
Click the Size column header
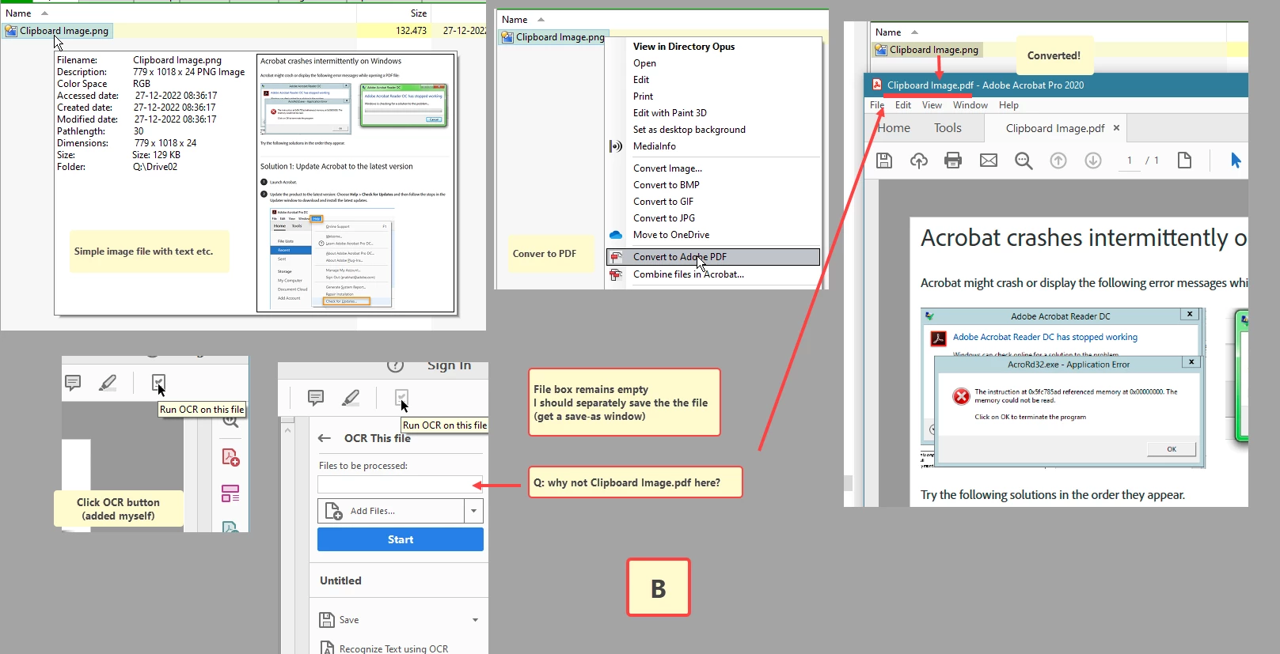point(419,13)
